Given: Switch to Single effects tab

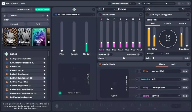Looking at the screenshot, I should (x=162, y=64).
